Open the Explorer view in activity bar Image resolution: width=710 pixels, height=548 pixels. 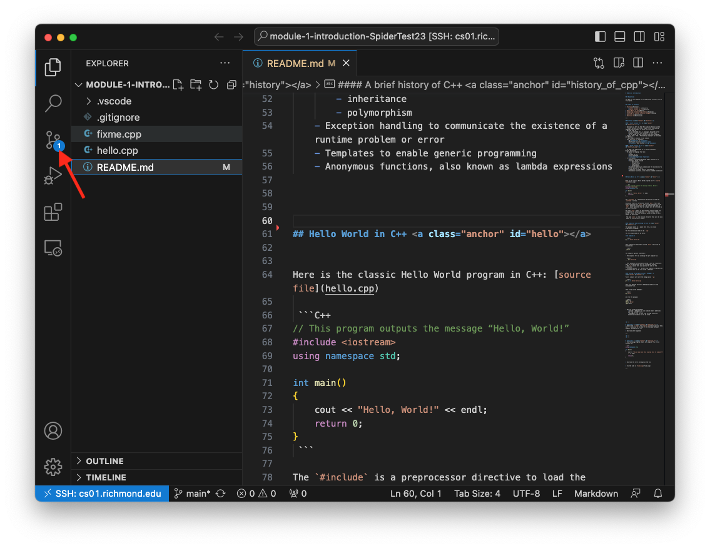pos(53,68)
